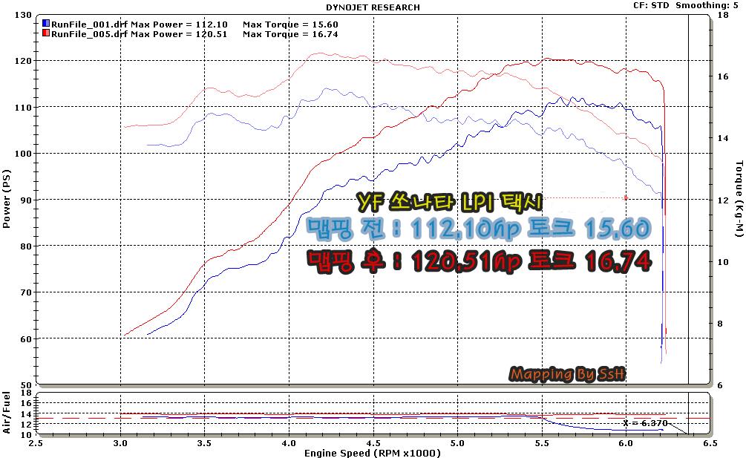The width and height of the screenshot is (746, 458).
Task: Click the 2.5 tick on the RPM axis
Action: pyautogui.click(x=36, y=443)
